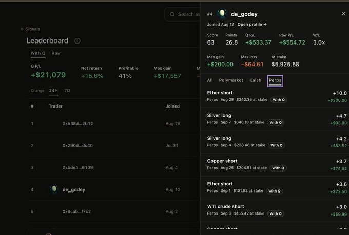Switch to the Raw leaderboard tab
Viewport: 349px width, 235px height.
[x=56, y=53]
